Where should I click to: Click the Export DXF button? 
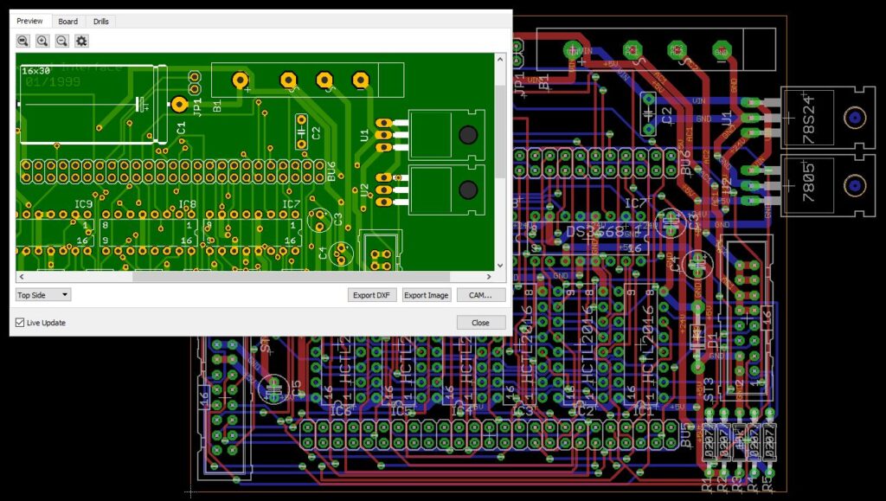372,295
